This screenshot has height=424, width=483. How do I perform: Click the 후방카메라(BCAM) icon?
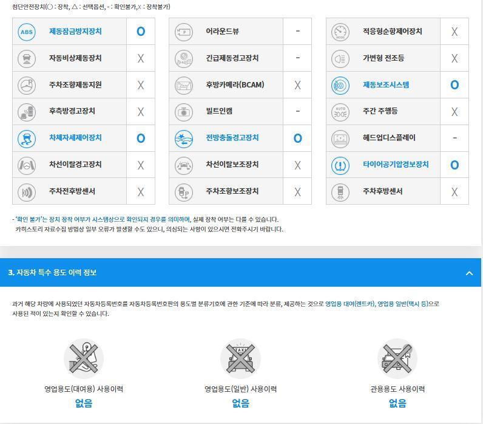pos(183,85)
